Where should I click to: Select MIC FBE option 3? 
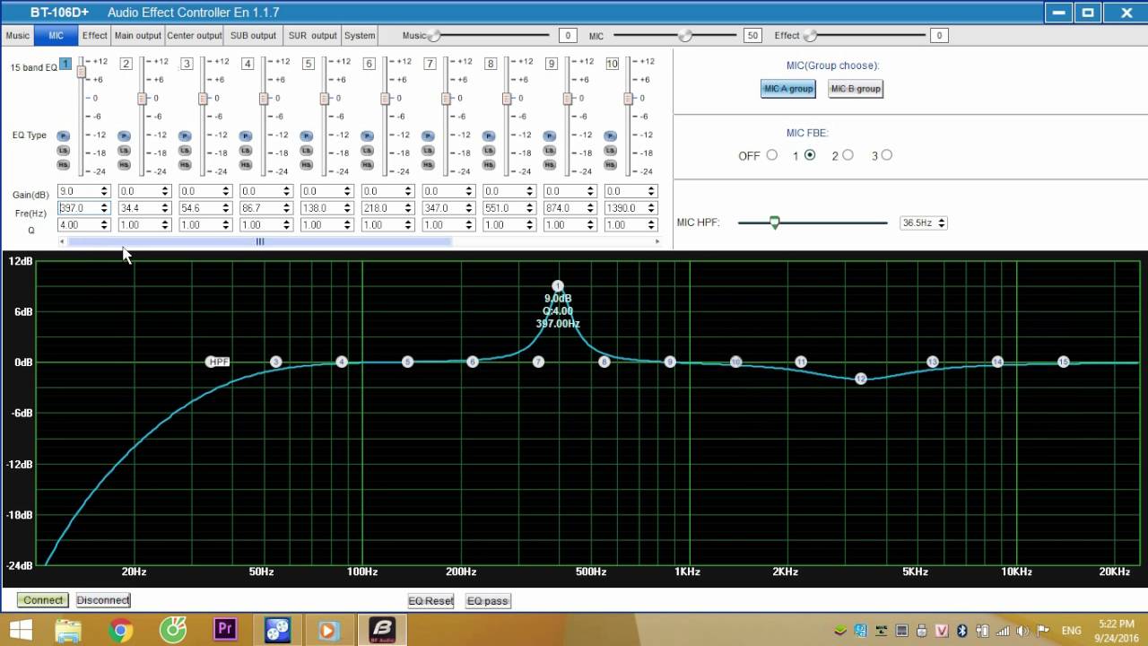[x=886, y=155]
